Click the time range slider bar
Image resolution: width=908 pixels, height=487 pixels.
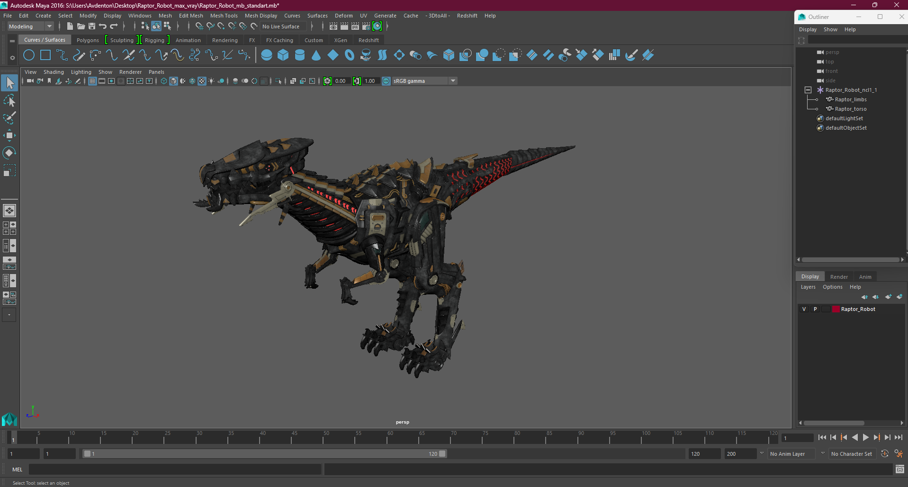[x=264, y=454]
